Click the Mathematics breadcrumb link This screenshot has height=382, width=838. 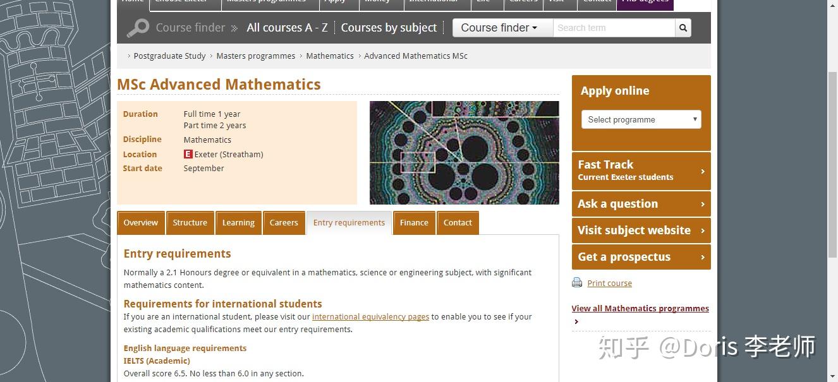coord(330,56)
